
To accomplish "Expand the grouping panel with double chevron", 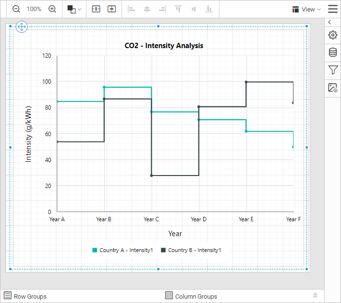I will pos(315,296).
